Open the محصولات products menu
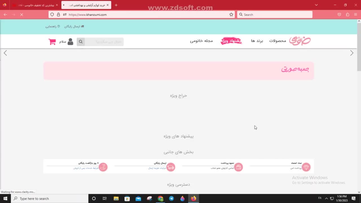The height and width of the screenshot is (203, 361). 278,41
